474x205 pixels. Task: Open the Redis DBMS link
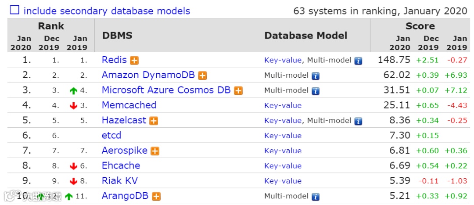point(114,60)
